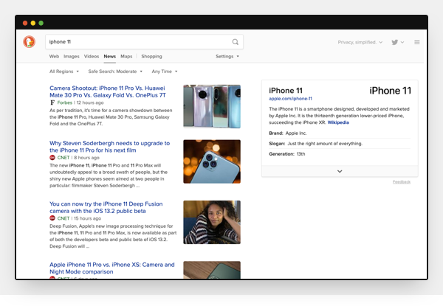Click the Feedback link
Screen dimensions: 443x306
pos(402,182)
